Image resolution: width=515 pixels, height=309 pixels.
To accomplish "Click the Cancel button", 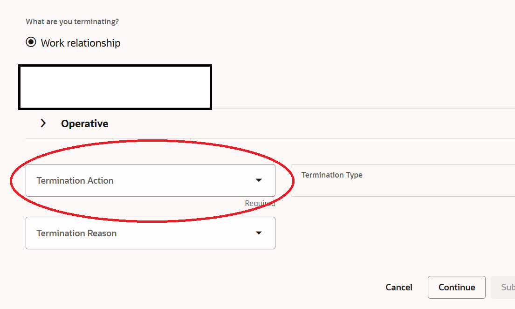I will 399,287.
